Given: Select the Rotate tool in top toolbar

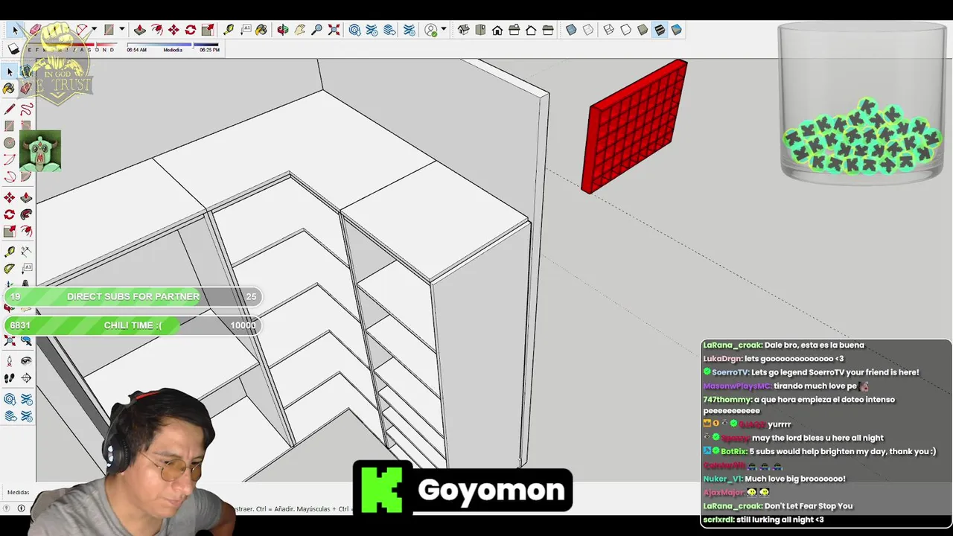Looking at the screenshot, I should [x=191, y=30].
